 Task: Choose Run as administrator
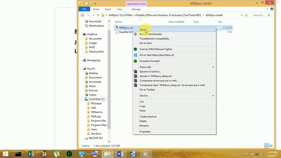click(174, 34)
